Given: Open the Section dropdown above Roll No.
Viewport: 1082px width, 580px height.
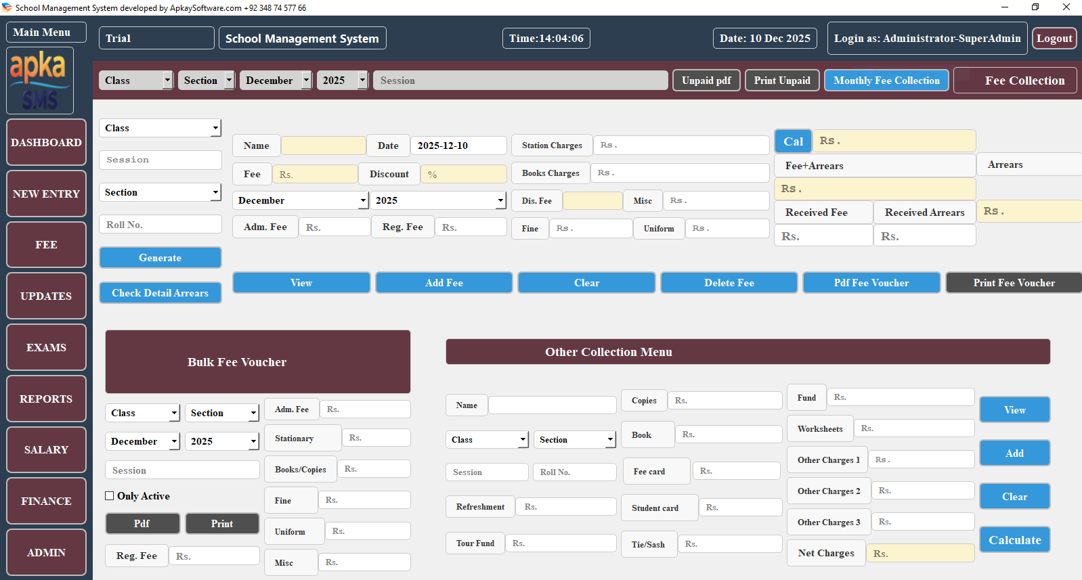Looking at the screenshot, I should [x=160, y=192].
